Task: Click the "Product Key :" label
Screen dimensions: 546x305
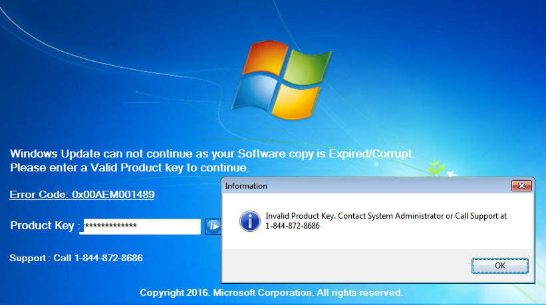Action: pyautogui.click(x=44, y=226)
